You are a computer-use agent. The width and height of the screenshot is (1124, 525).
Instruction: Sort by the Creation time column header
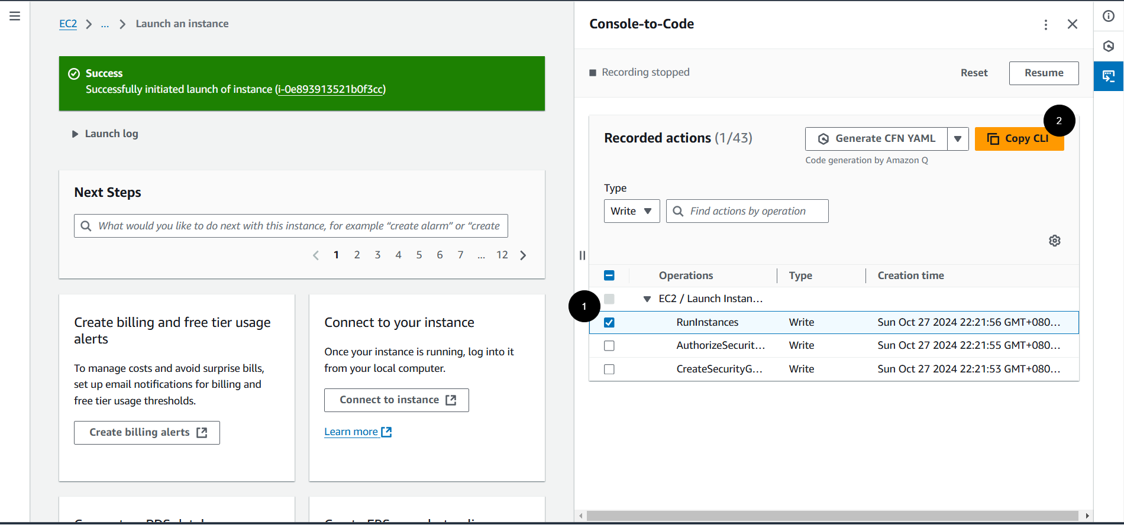910,276
